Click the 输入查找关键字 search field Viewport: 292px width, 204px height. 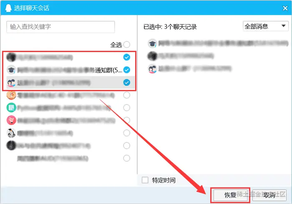(x=61, y=27)
